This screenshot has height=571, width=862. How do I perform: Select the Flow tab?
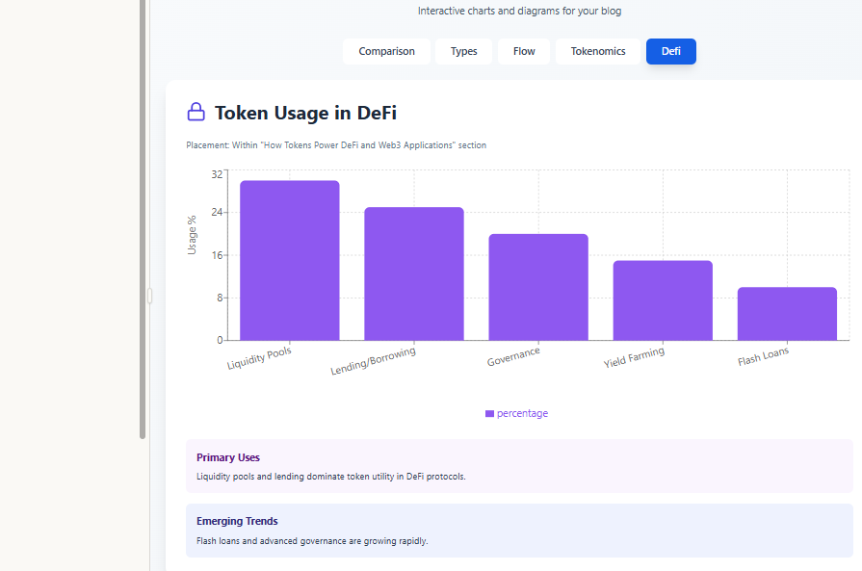tap(524, 52)
